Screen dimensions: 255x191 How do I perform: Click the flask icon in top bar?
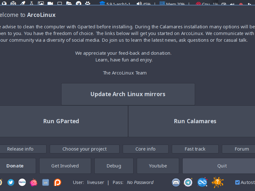(32, 3)
